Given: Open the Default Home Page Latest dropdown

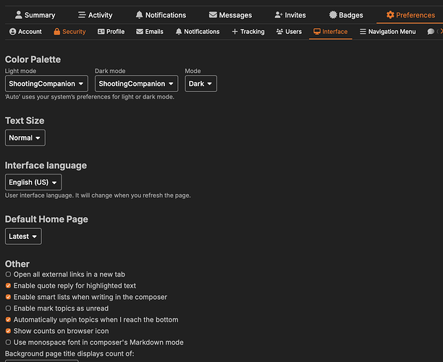Looking at the screenshot, I should tap(23, 236).
